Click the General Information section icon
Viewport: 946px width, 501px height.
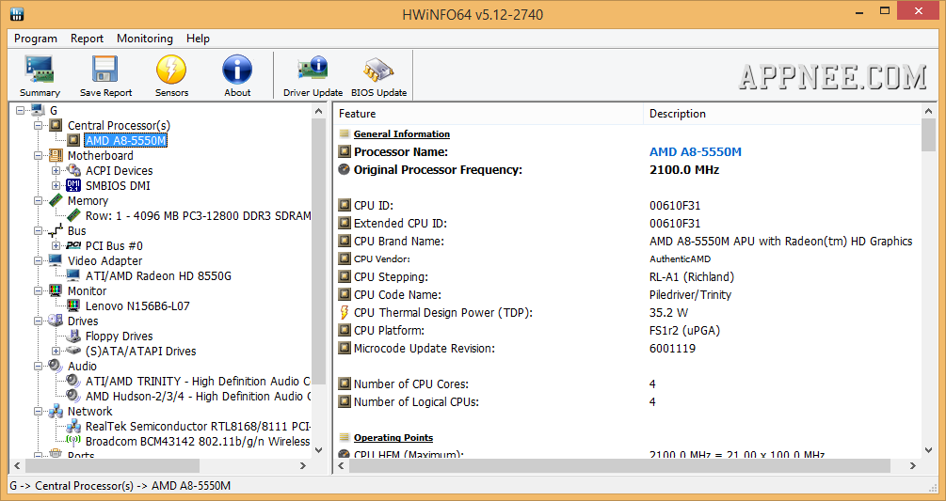[x=345, y=133]
